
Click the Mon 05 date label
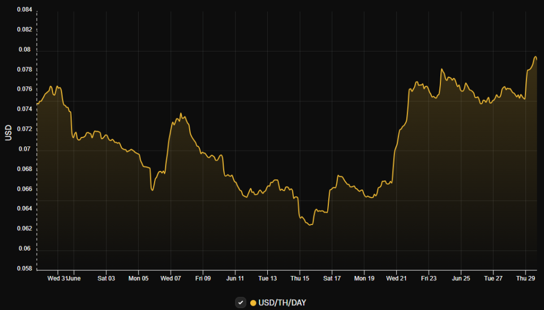[x=138, y=278]
